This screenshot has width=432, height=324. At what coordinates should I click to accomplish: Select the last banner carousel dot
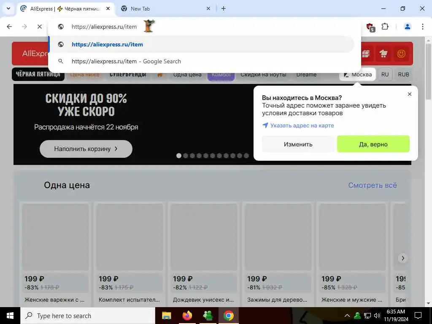click(246, 156)
